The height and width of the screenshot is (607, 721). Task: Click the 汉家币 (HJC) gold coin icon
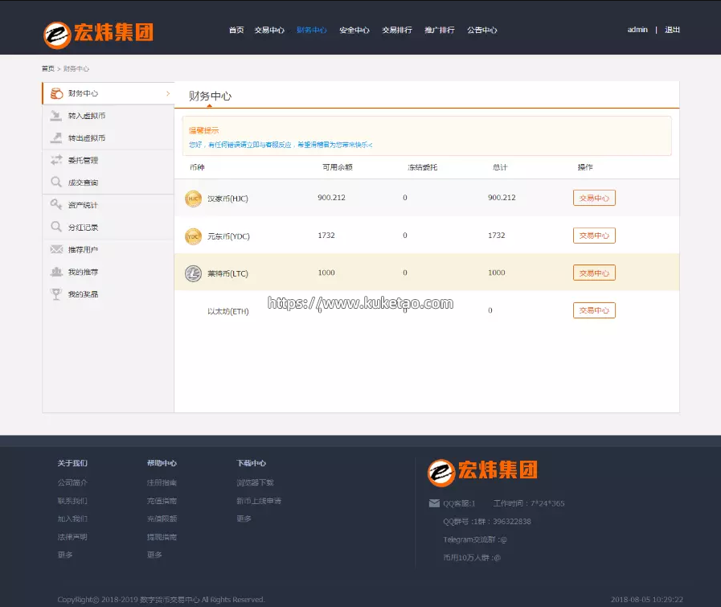pyautogui.click(x=193, y=198)
